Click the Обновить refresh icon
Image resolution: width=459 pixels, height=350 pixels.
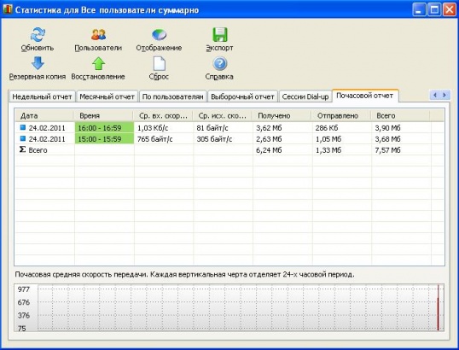pos(38,34)
